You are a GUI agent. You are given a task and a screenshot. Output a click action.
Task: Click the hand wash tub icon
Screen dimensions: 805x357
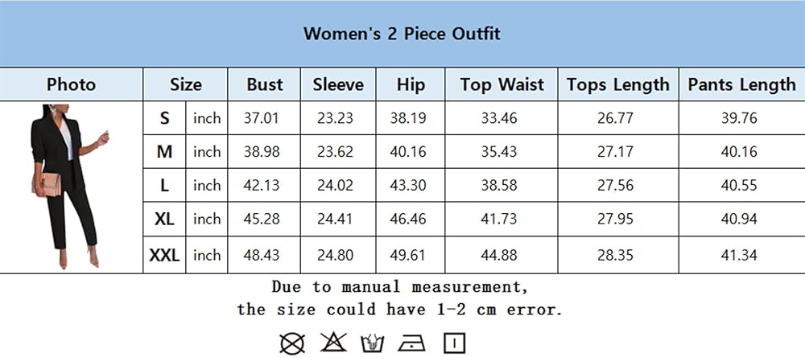coord(373,343)
